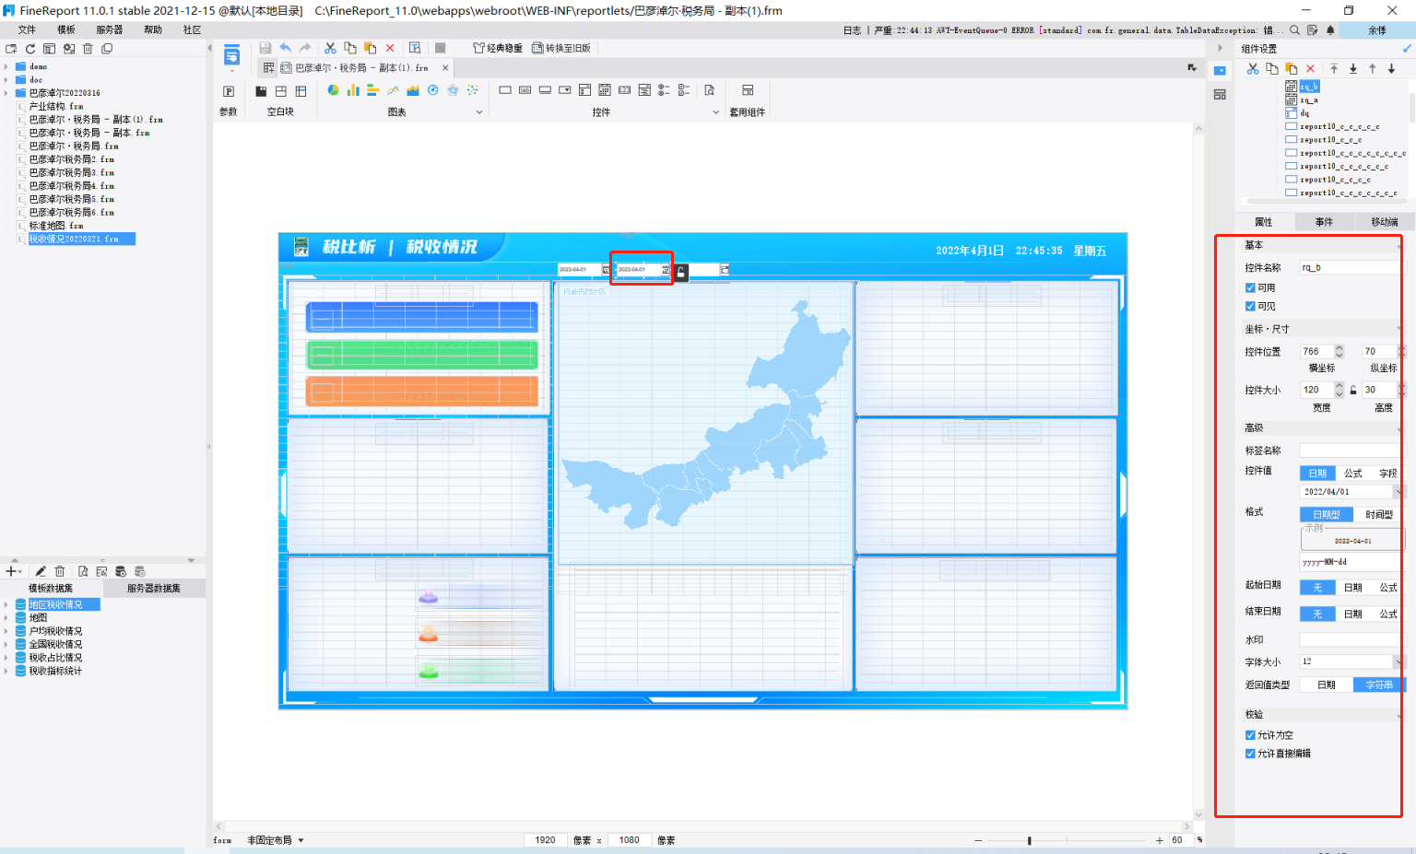Insert a line chart from the 图表 group
Screen dimensions: 1416x854
tap(393, 90)
